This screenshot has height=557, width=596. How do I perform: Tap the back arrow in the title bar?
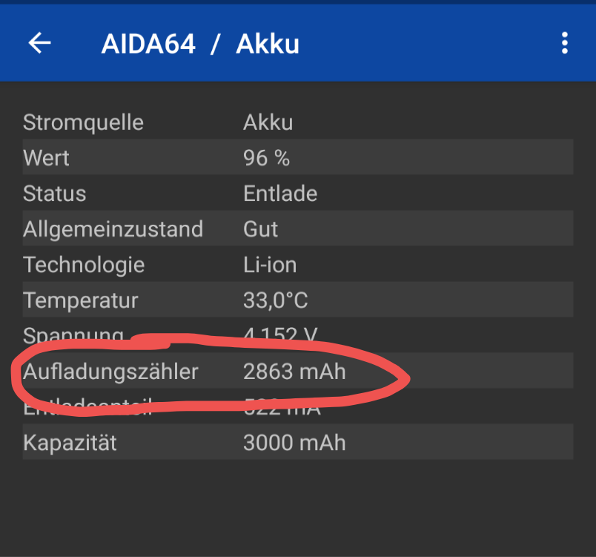click(38, 42)
